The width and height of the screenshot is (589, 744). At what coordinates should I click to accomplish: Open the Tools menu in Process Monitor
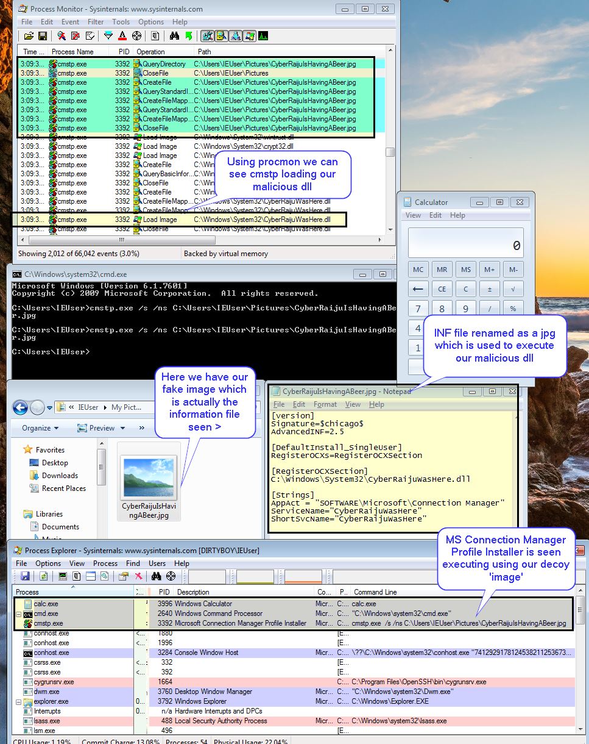pyautogui.click(x=121, y=22)
